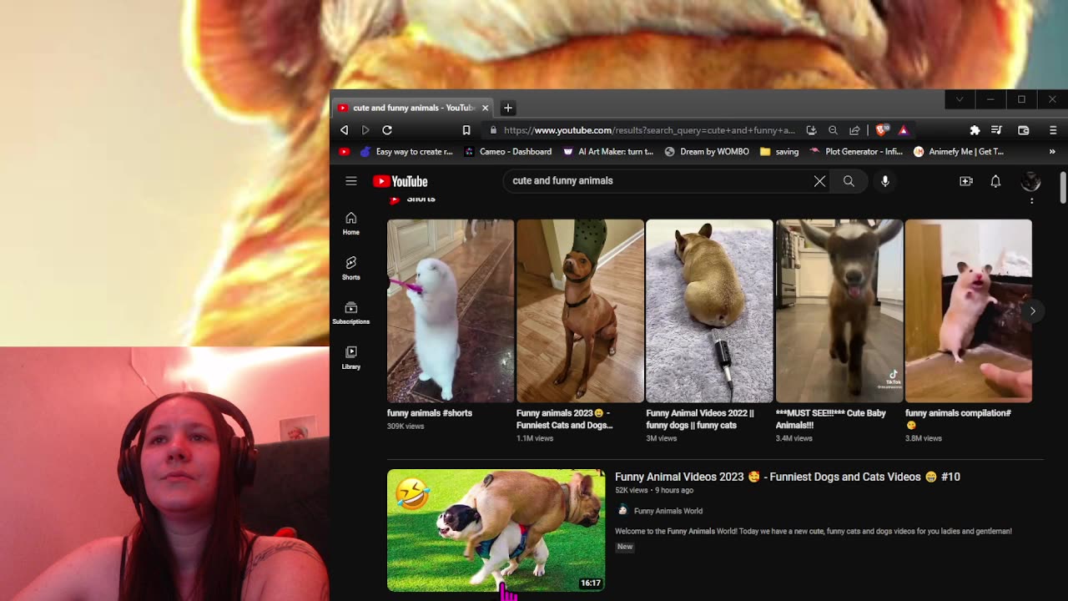Screen dimensions: 1068x601
Task: Open the hamster Short thumbnail
Action: coord(969,311)
